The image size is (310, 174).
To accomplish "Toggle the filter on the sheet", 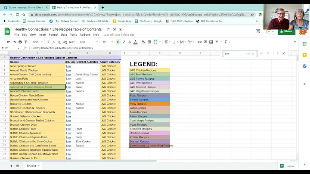I will (x=217, y=42).
